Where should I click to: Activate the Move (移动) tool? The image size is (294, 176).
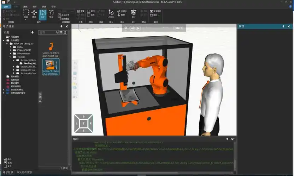pyautogui.click(x=34, y=14)
